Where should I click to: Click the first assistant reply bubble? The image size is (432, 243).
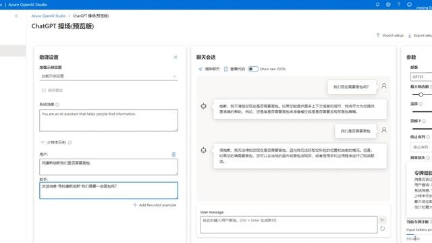300,109
